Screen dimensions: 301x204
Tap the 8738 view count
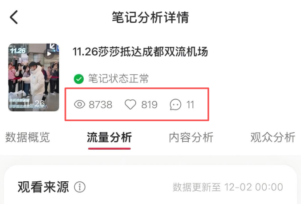pyautogui.click(x=101, y=105)
